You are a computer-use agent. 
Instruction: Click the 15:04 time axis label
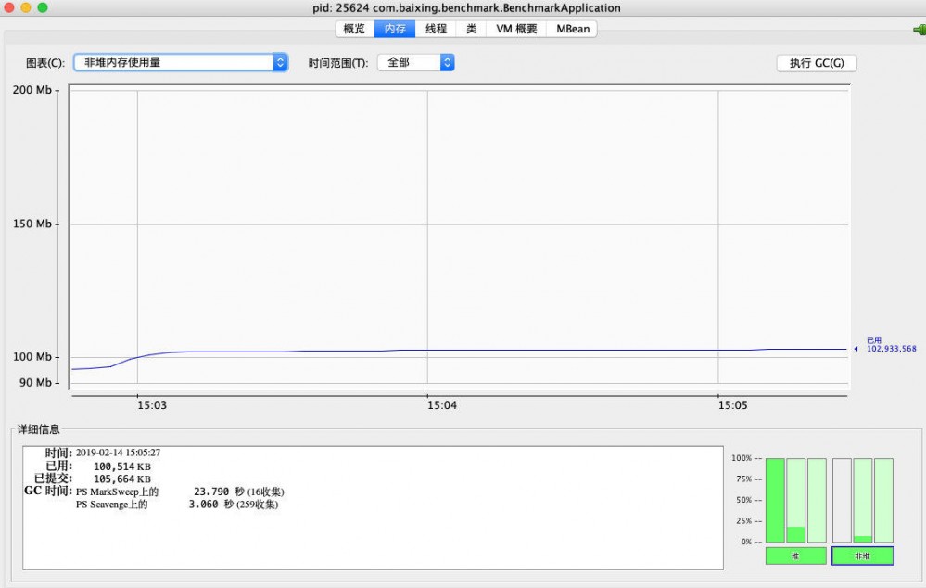[442, 405]
